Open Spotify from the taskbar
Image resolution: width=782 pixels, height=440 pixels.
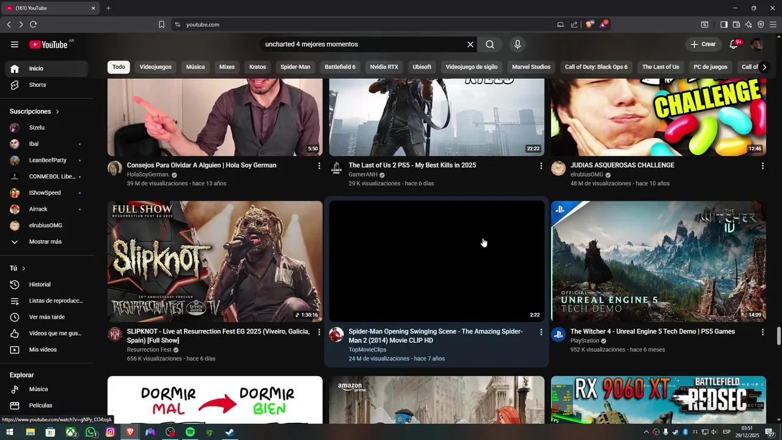coord(190,432)
